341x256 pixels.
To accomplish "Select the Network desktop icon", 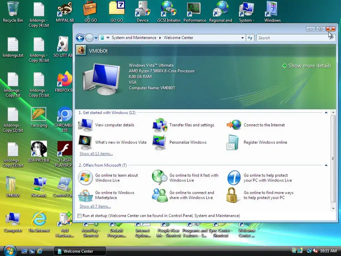I will tap(39, 187).
